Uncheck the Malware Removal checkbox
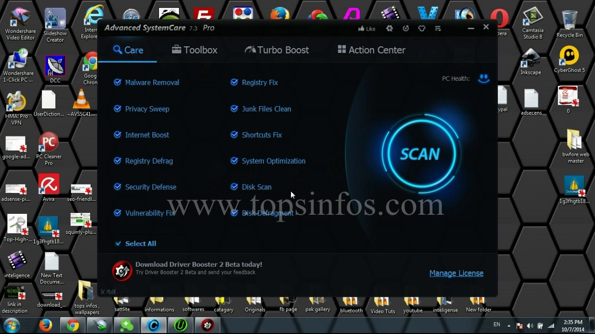This screenshot has width=595, height=334. (x=118, y=83)
